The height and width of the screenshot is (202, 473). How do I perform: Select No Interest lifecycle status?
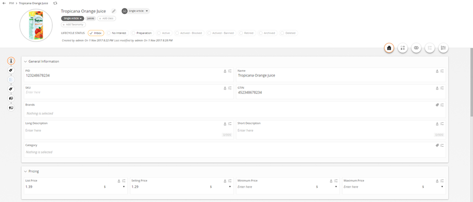tap(117, 33)
